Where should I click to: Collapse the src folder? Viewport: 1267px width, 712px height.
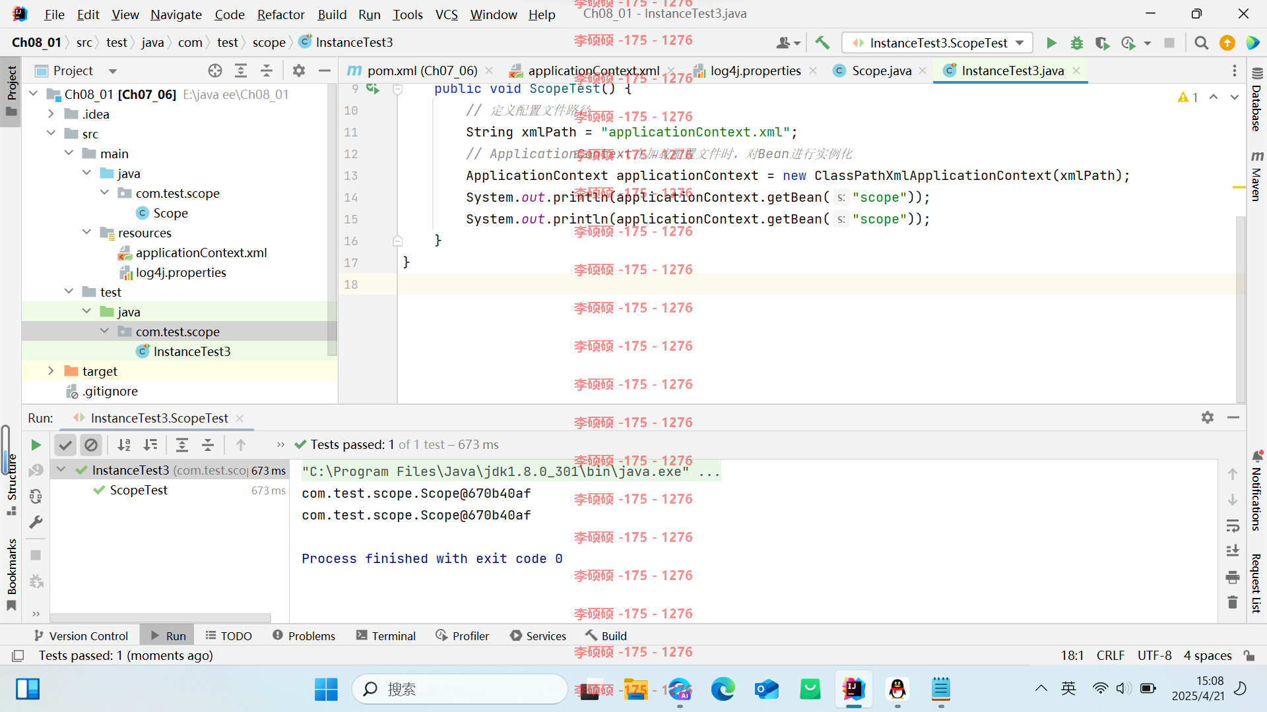click(x=51, y=134)
